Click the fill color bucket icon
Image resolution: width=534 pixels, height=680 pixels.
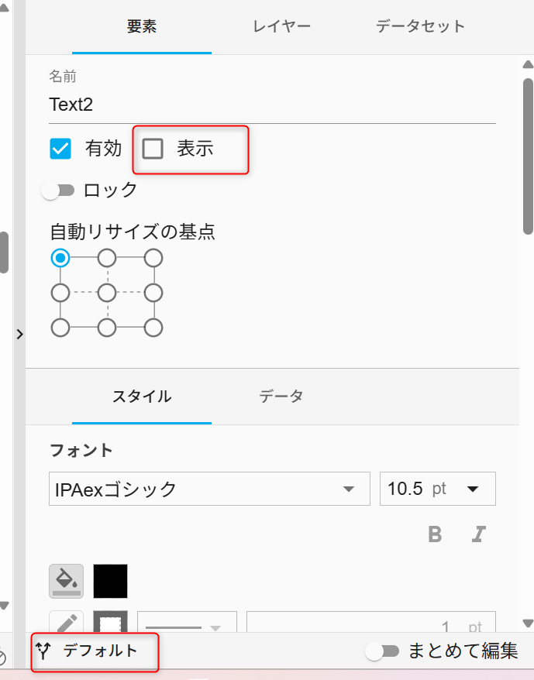pos(66,581)
